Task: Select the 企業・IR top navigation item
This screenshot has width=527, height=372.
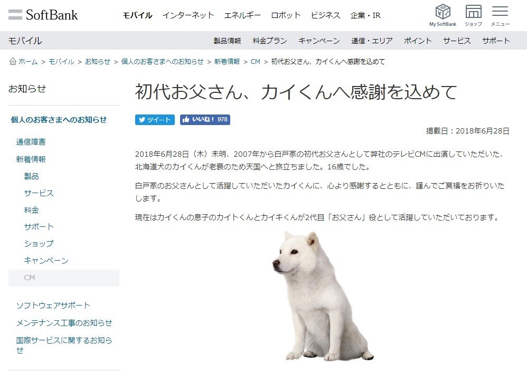Action: coord(365,15)
